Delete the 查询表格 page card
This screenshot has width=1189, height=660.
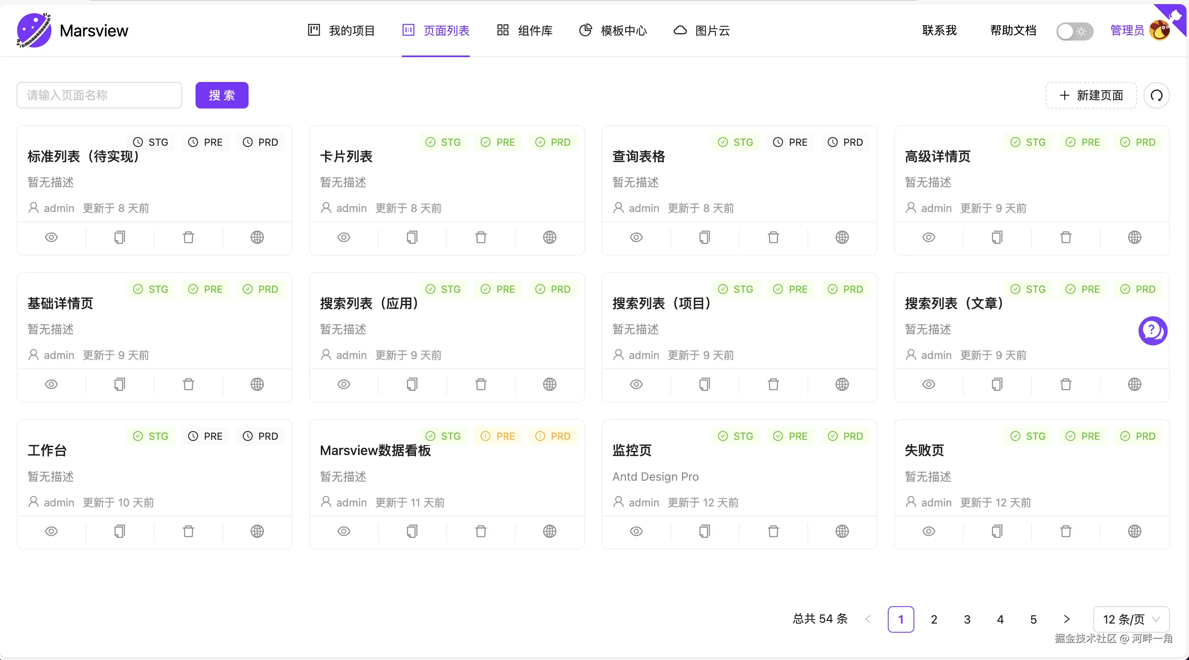(773, 238)
